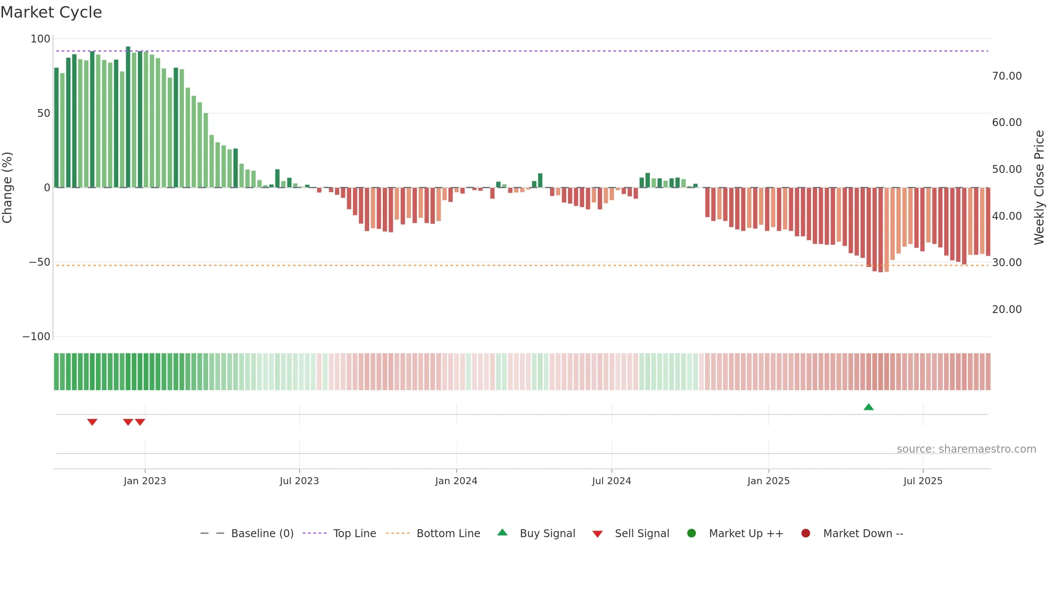Click the Jan 2024 axis label
Image resolution: width=1051 pixels, height=591 pixels.
(x=456, y=481)
